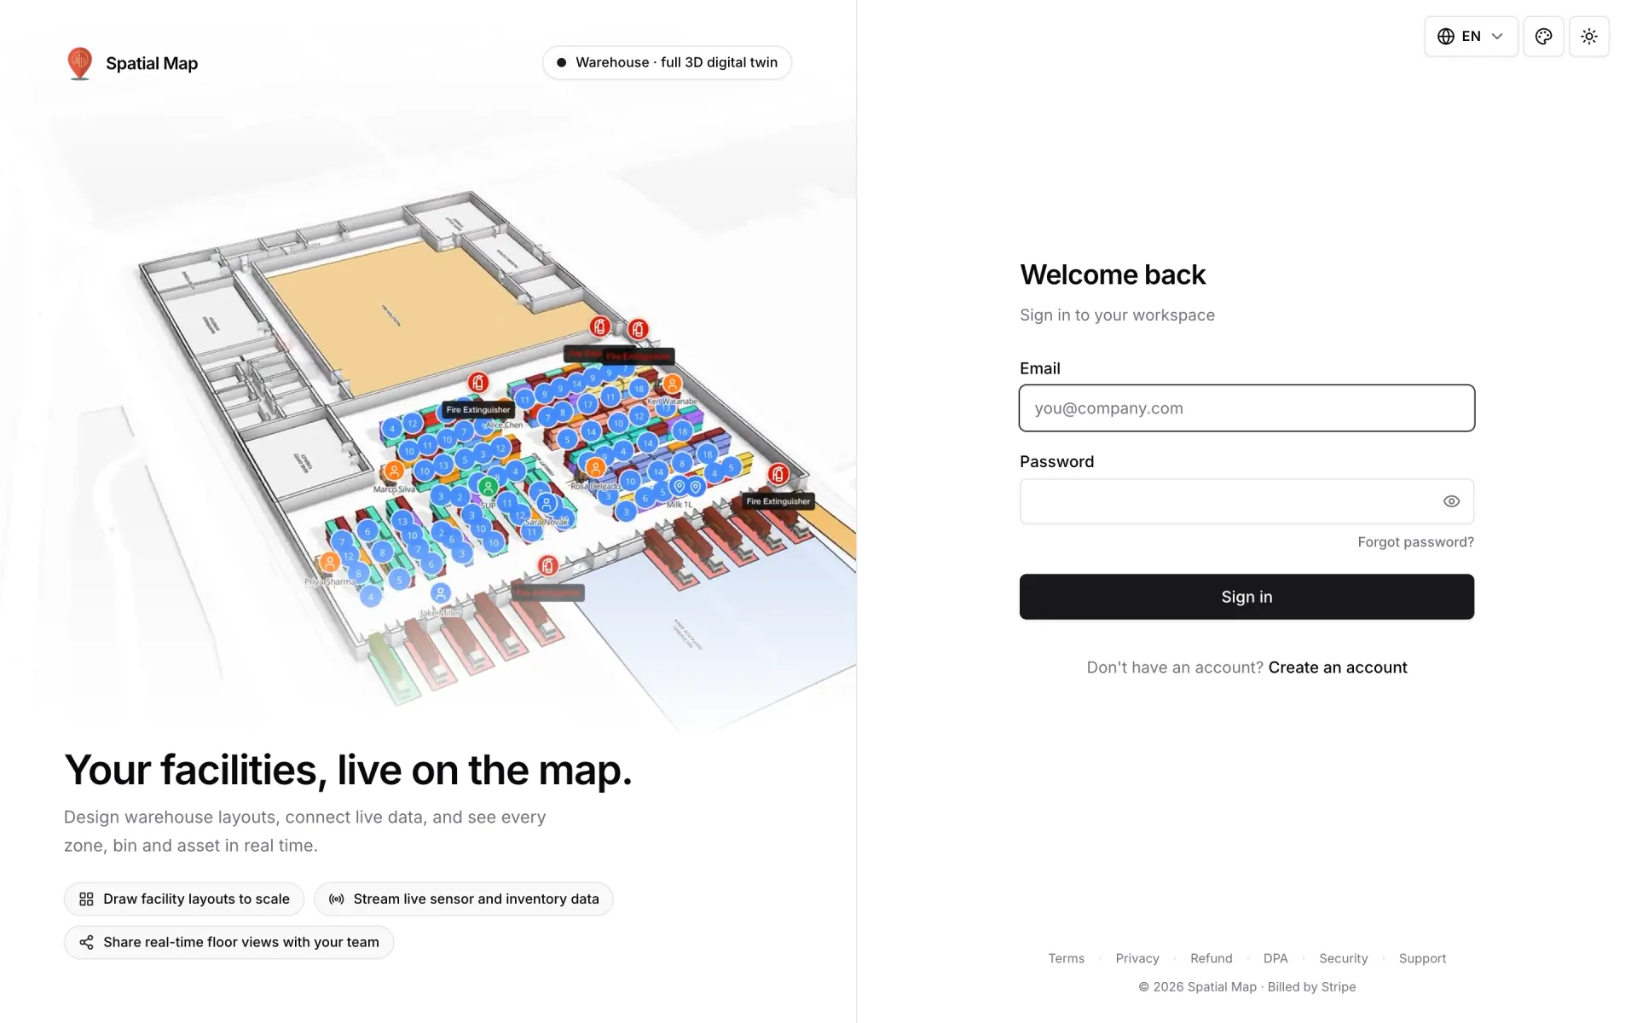Open the Support footer link
This screenshot has width=1637, height=1023.
pos(1422,958)
